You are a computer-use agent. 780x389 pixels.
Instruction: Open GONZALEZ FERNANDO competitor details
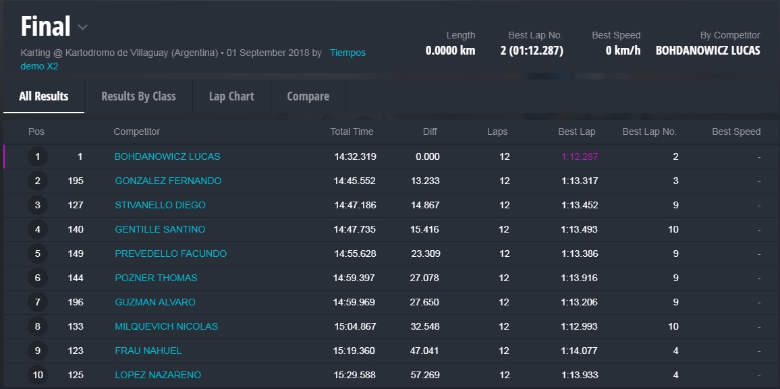coord(168,181)
